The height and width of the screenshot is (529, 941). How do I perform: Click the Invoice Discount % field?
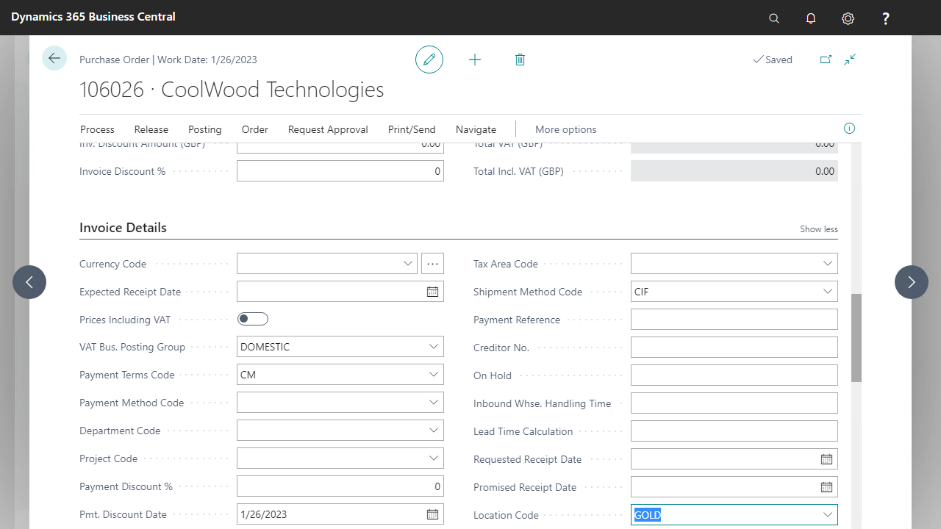(340, 171)
